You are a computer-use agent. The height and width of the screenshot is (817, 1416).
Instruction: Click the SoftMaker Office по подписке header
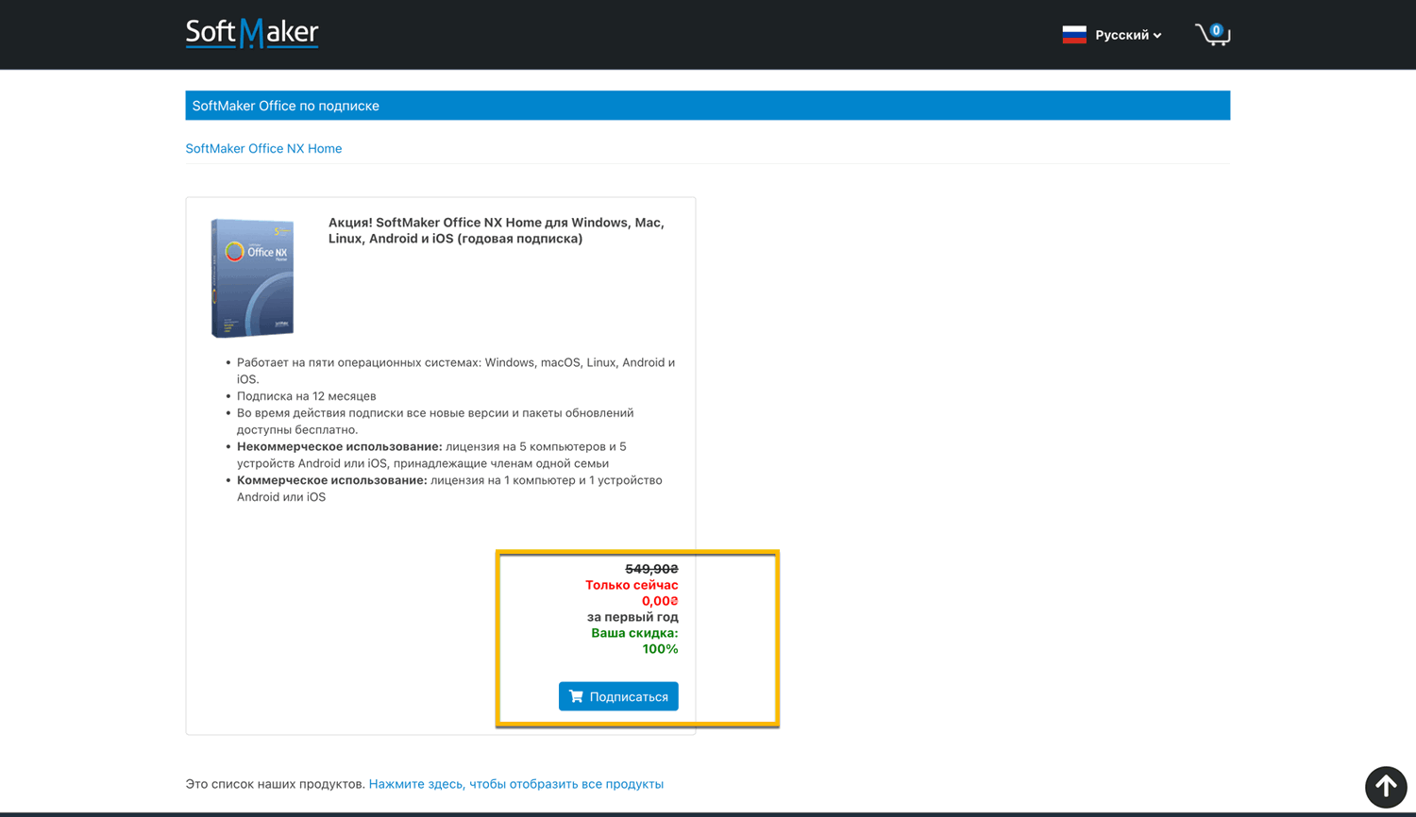[708, 106]
